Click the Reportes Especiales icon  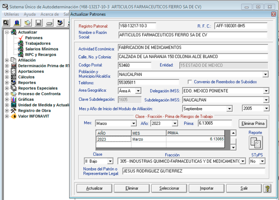click(14, 88)
